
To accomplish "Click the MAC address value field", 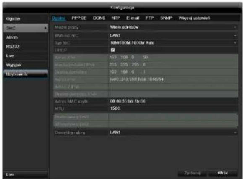I will [x=173, y=101].
